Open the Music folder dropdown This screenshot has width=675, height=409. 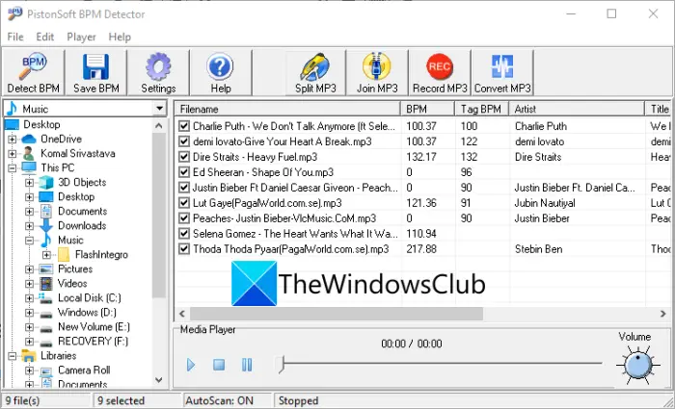click(x=160, y=109)
